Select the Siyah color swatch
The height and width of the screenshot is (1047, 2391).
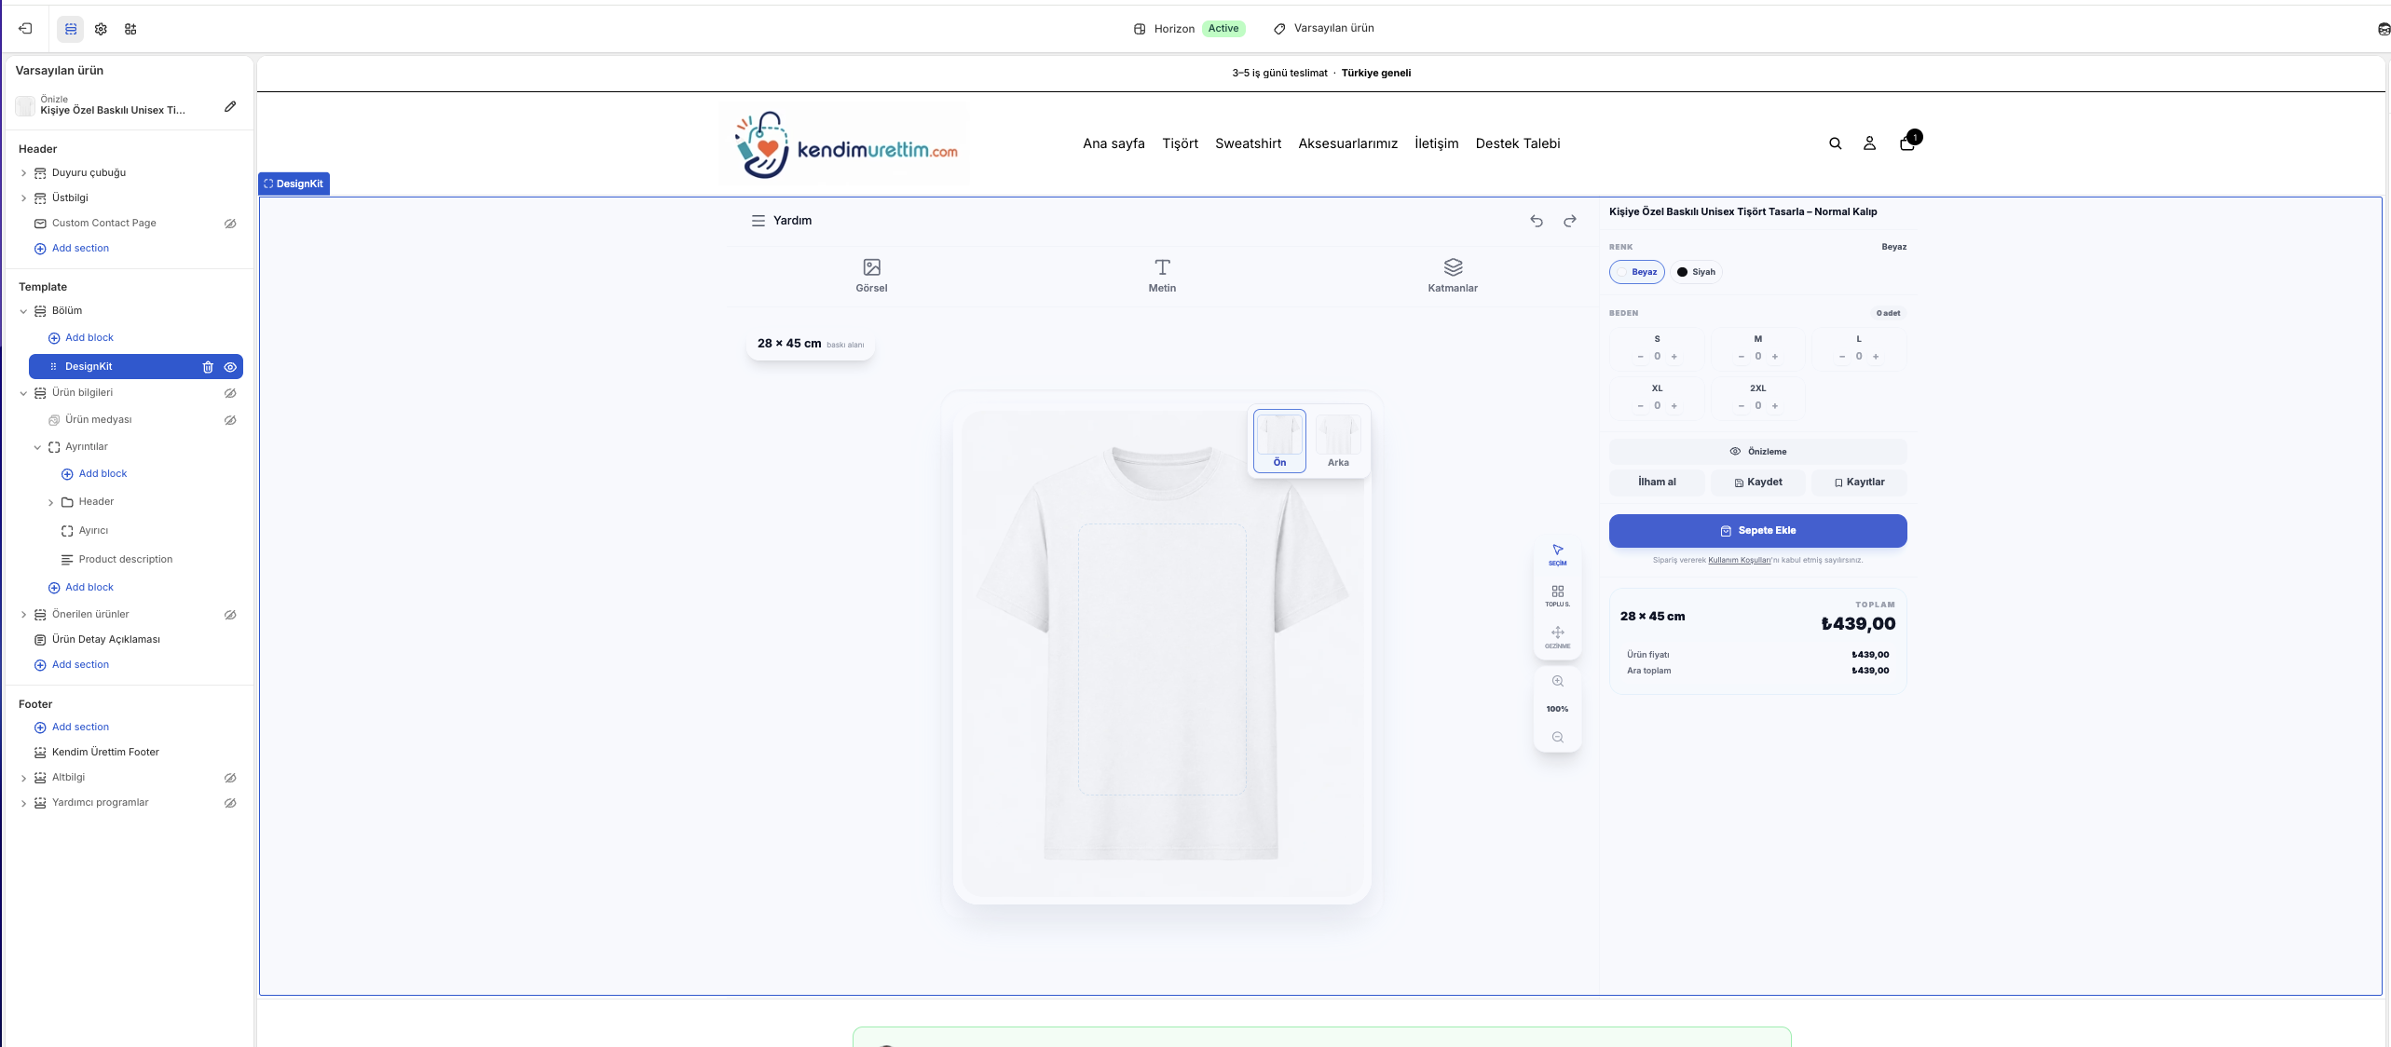pyautogui.click(x=1696, y=272)
